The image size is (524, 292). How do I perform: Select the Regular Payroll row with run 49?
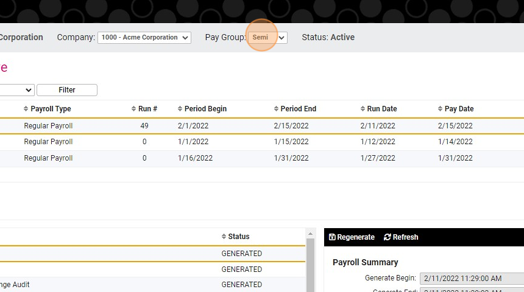(262, 126)
